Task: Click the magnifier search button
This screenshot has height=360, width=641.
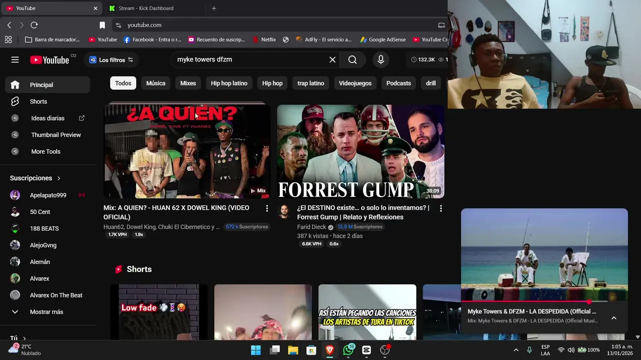Action: click(353, 59)
